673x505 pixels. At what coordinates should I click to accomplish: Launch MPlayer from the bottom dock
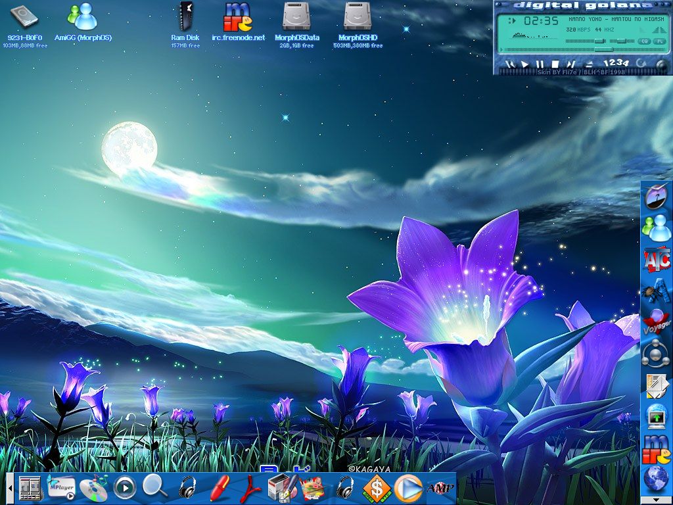coord(61,487)
